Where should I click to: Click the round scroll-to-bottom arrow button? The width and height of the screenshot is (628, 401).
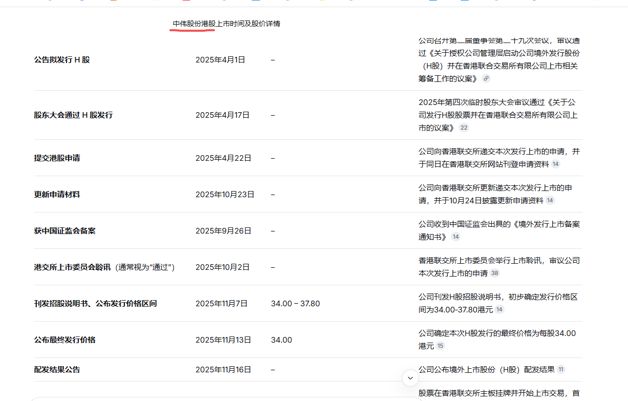coord(410,378)
